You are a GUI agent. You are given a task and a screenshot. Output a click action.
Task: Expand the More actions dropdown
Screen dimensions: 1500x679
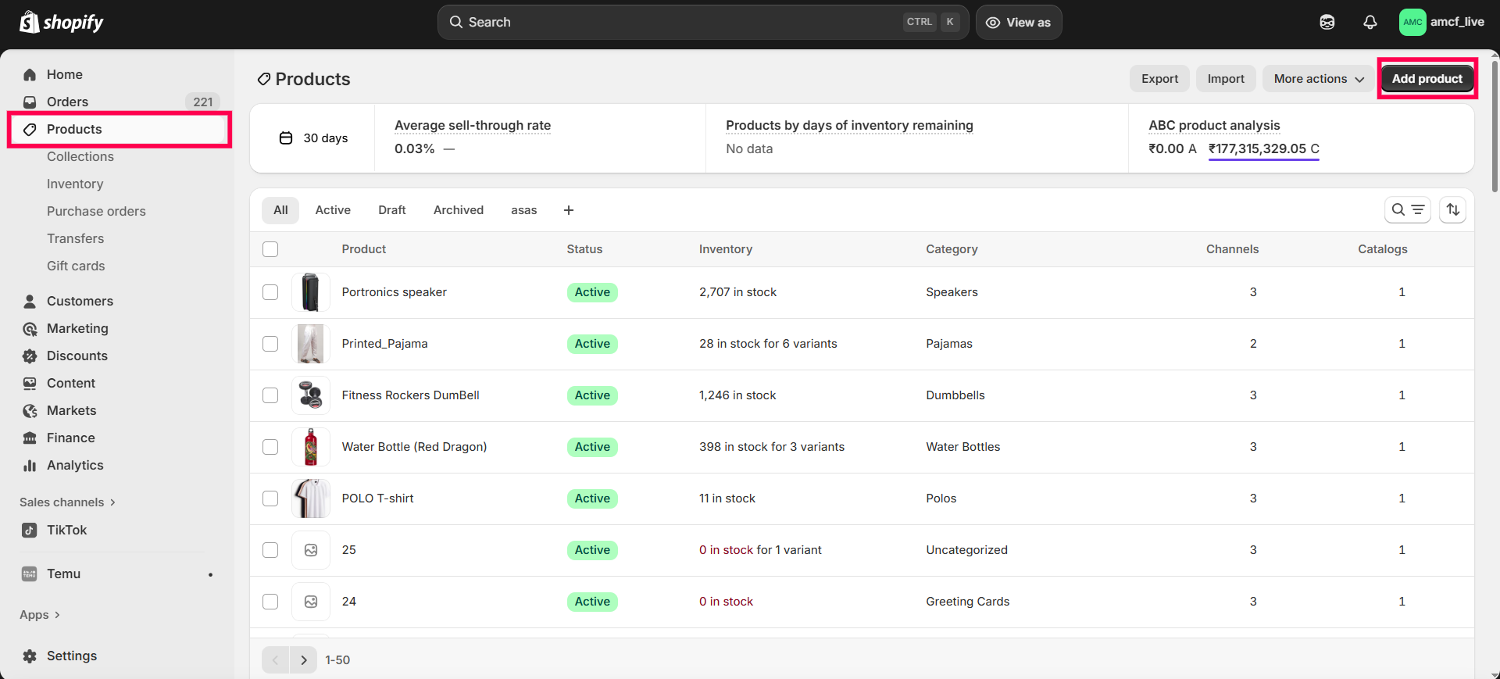(x=1318, y=79)
